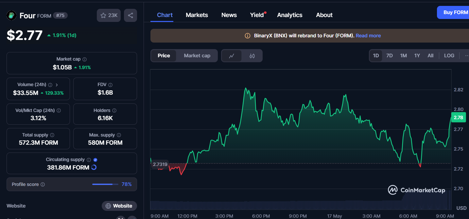Select the candlestick chart icon
Viewport: 469px width, 219px height.
coord(252,56)
